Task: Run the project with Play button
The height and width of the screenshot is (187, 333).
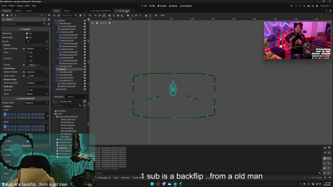Action: [292, 6]
